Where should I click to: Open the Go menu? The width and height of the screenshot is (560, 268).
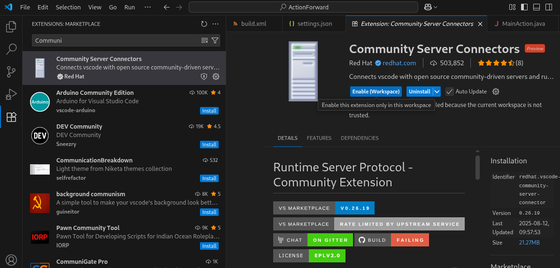[x=113, y=7]
